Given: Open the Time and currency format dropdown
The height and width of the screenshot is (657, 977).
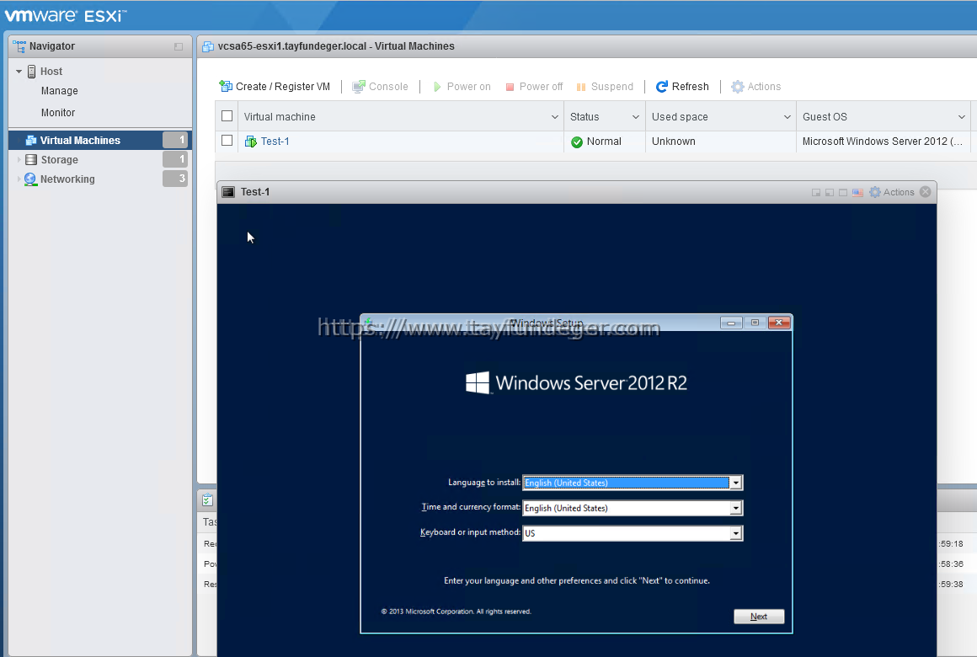Looking at the screenshot, I should [x=736, y=509].
